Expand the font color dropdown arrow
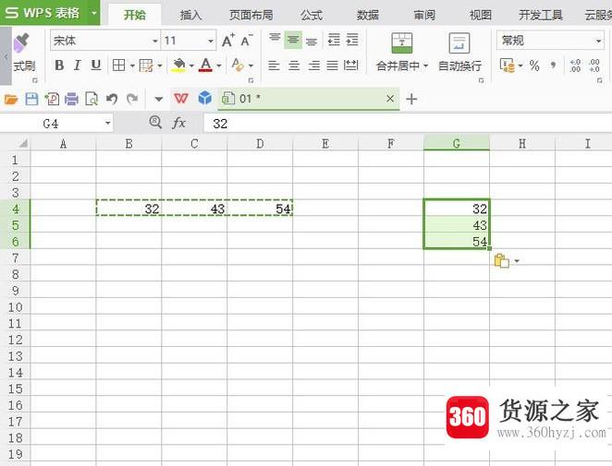Screen dimensions: 612x466 click(219, 66)
